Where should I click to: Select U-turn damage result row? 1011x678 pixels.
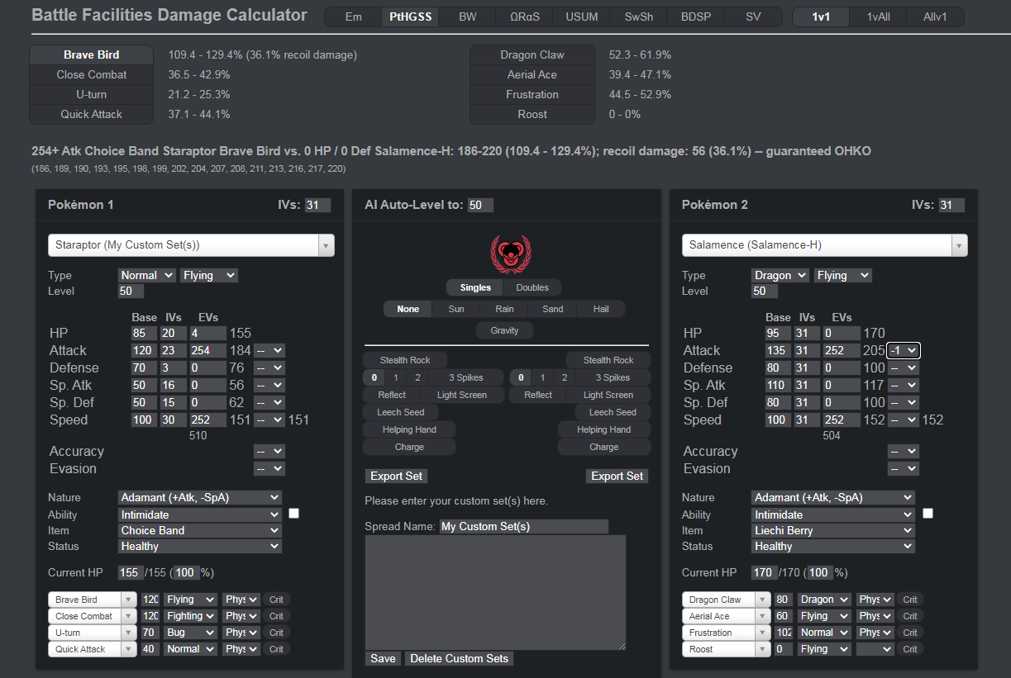point(92,94)
